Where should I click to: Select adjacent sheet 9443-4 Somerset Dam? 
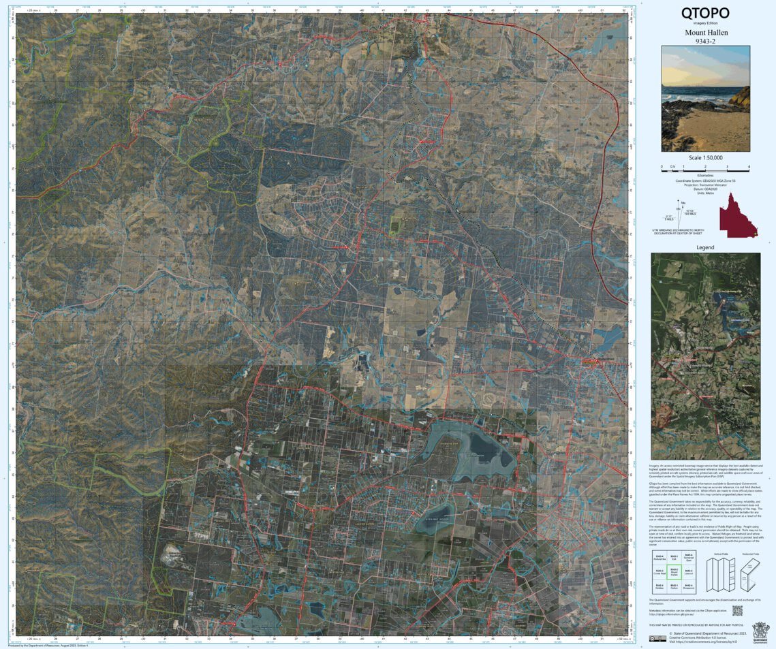tap(688, 557)
